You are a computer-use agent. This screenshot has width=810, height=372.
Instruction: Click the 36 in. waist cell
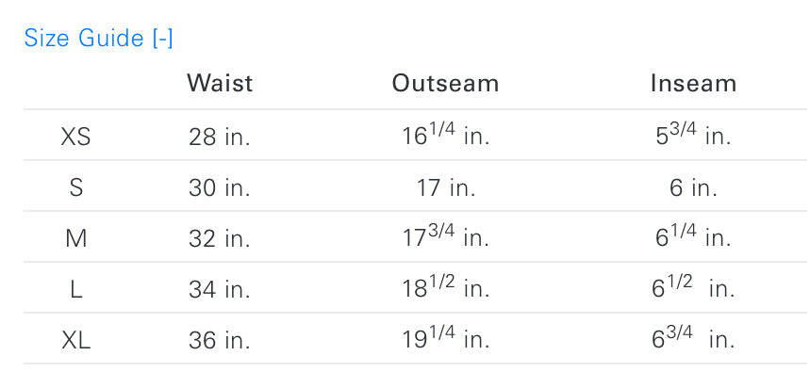(219, 340)
